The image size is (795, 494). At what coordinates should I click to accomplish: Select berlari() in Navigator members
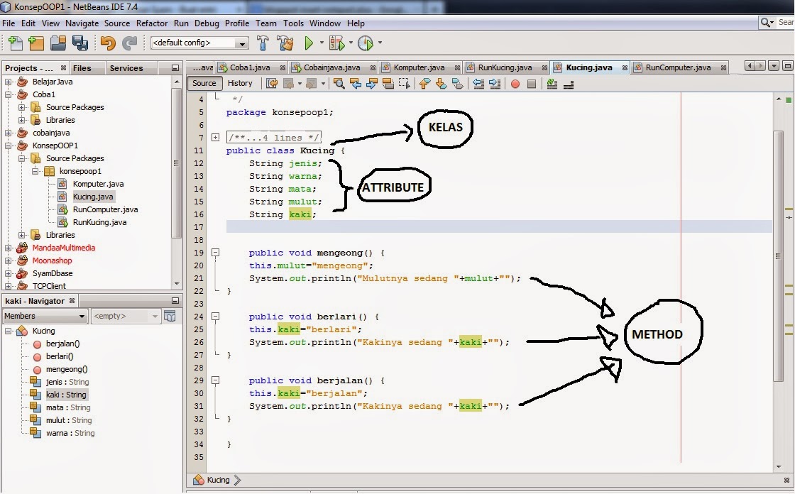pos(60,356)
